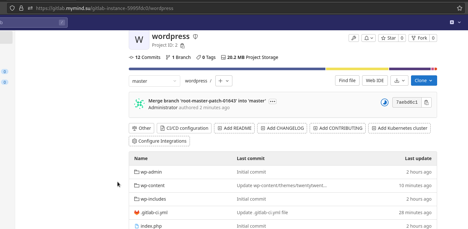Click Add Kubernetes cluster
This screenshot has width=468, height=229.
399,128
